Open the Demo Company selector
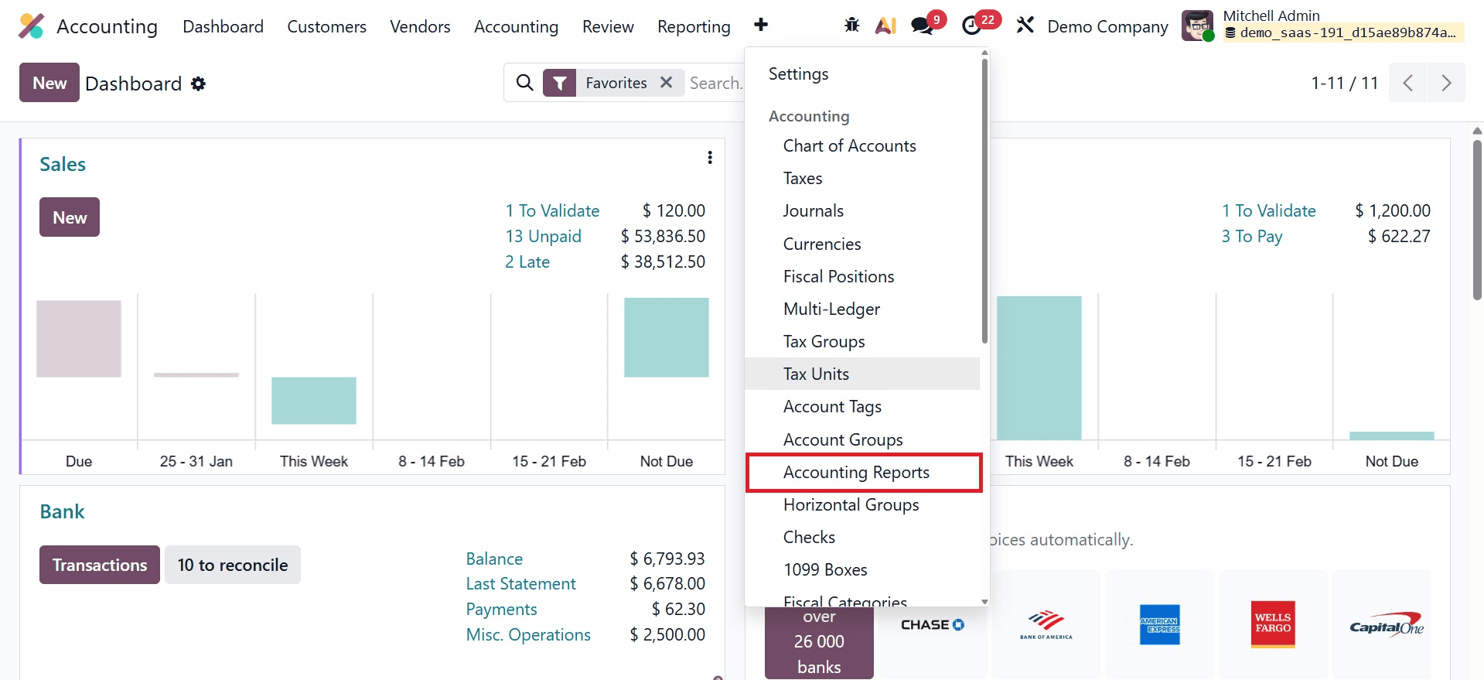The width and height of the screenshot is (1484, 680). 1107,26
